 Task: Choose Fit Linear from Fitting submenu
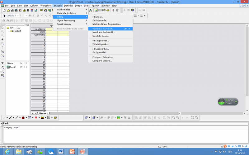click(x=110, y=17)
